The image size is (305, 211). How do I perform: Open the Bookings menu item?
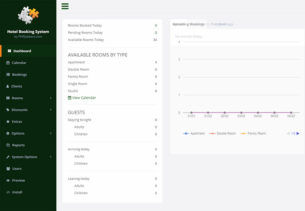28,75
